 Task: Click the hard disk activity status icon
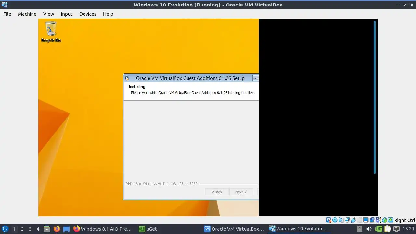click(329, 220)
